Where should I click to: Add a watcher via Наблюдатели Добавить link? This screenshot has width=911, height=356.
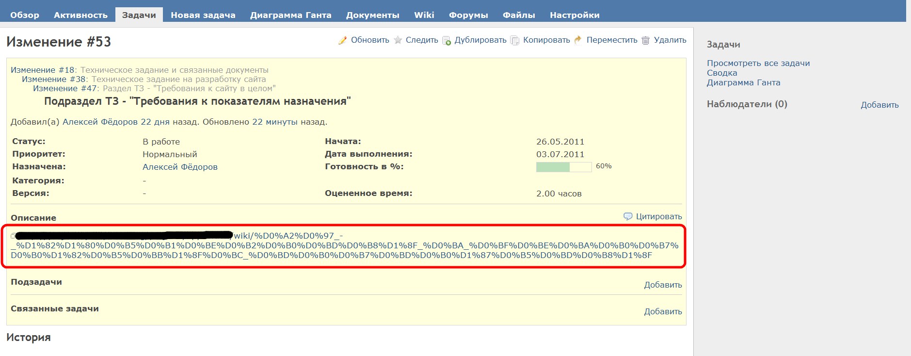[x=879, y=105]
